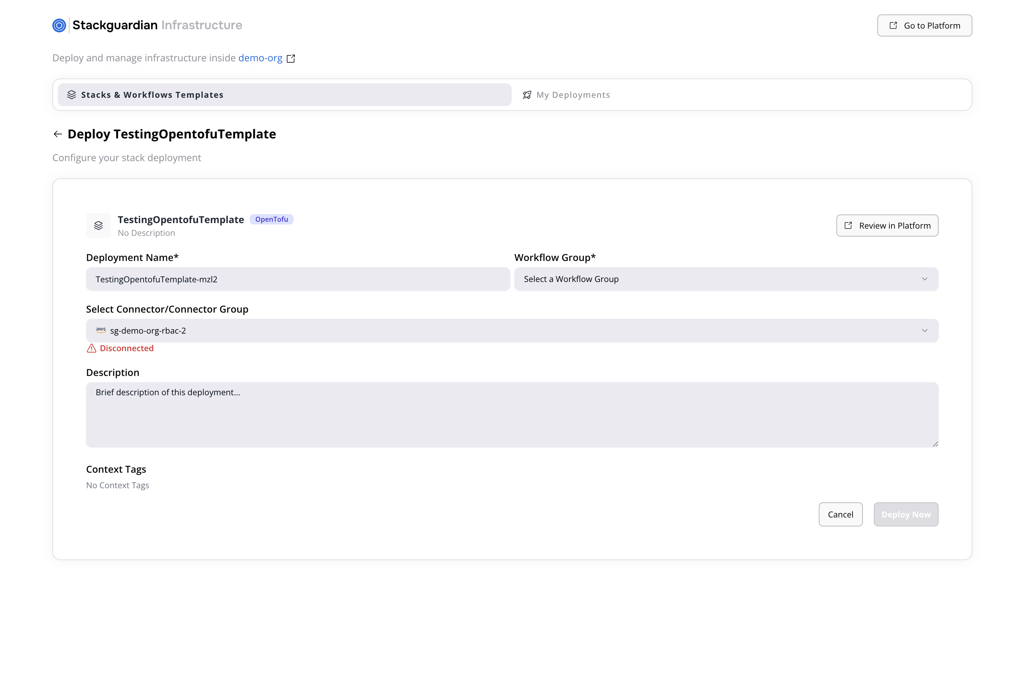Image resolution: width=1024 pixels, height=681 pixels.
Task: Click the resize handle of the Description box
Action: pos(935,444)
